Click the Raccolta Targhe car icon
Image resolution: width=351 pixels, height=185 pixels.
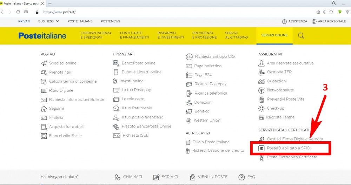click(x=261, y=117)
